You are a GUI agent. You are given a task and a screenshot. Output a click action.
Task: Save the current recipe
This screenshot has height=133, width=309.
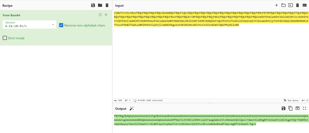coord(93,5)
